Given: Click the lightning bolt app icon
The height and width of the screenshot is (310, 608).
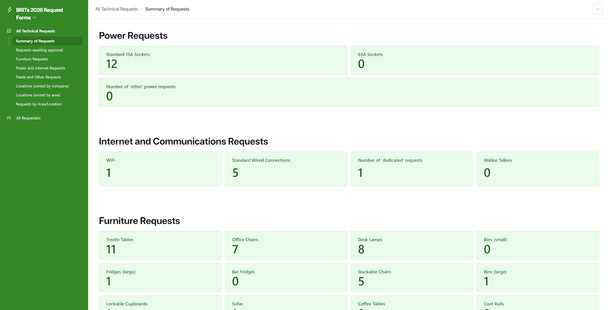Looking at the screenshot, I should point(10,10).
